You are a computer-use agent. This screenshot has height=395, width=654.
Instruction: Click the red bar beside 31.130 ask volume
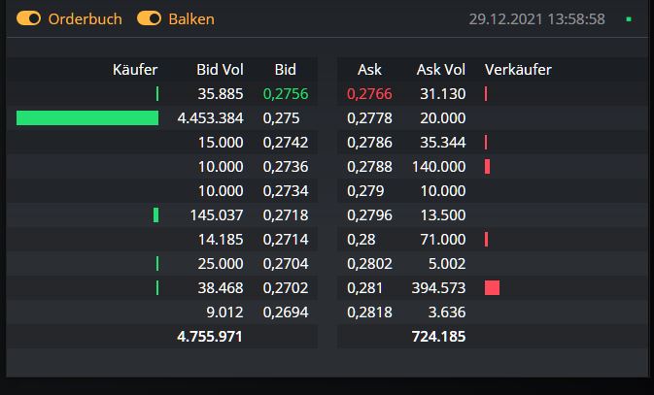click(485, 94)
